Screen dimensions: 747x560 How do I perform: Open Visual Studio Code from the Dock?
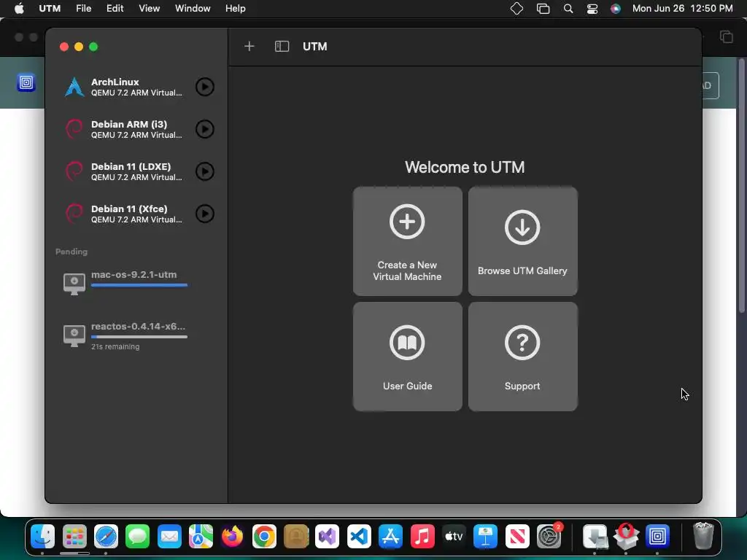point(359,537)
